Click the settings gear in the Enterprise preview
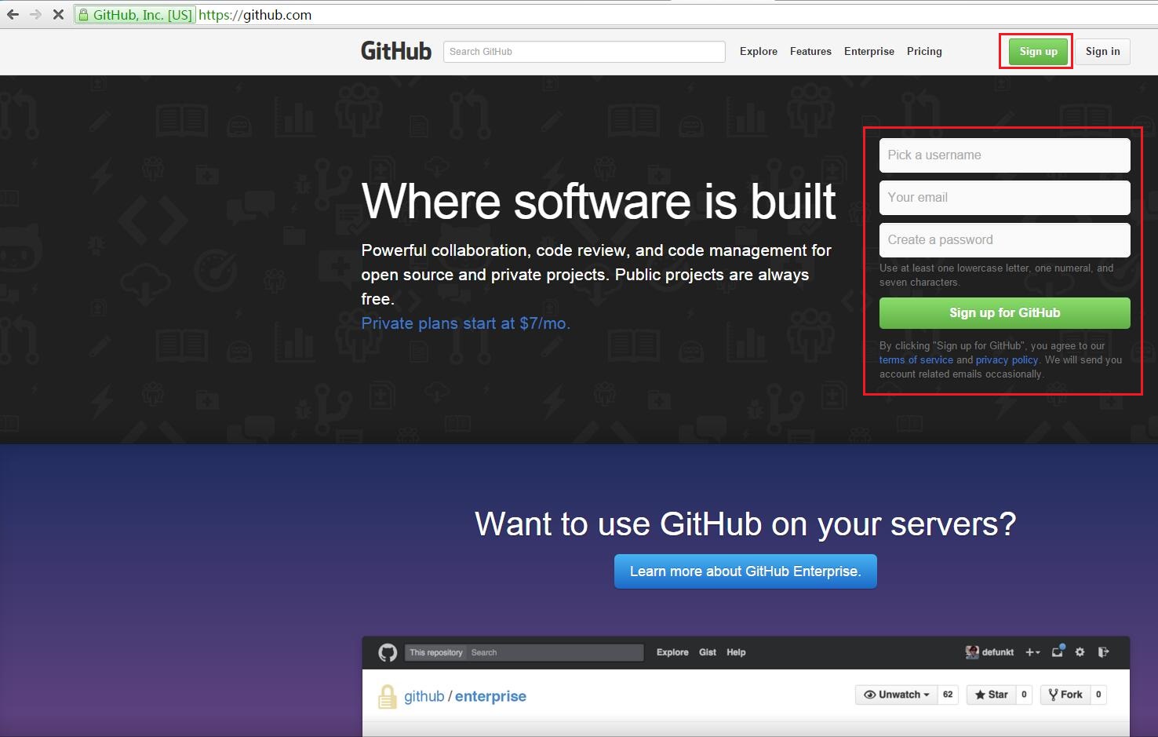 1080,652
